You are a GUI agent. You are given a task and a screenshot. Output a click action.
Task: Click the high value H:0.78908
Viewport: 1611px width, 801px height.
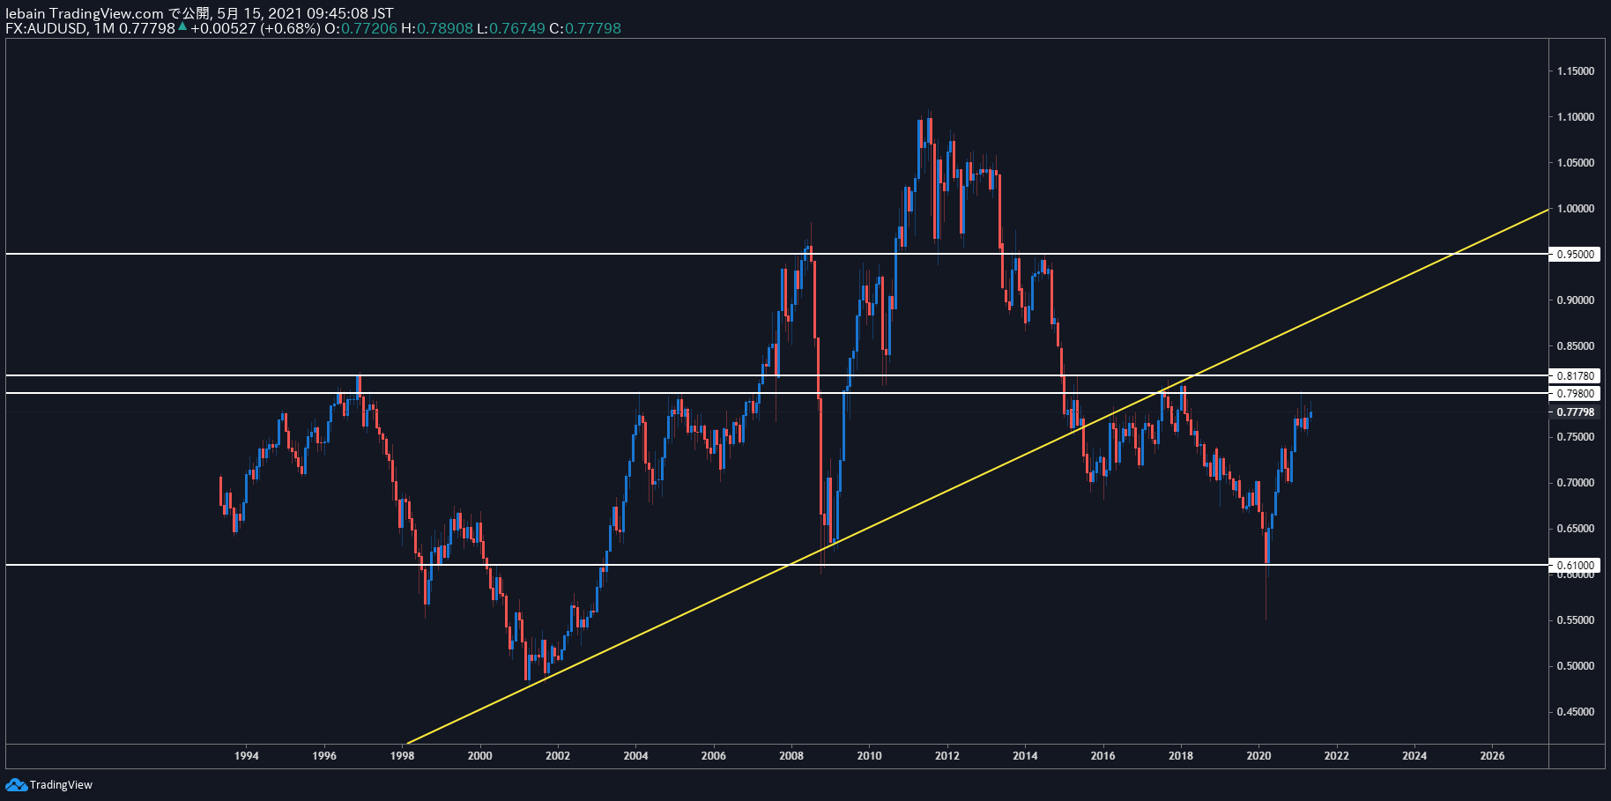(437, 28)
